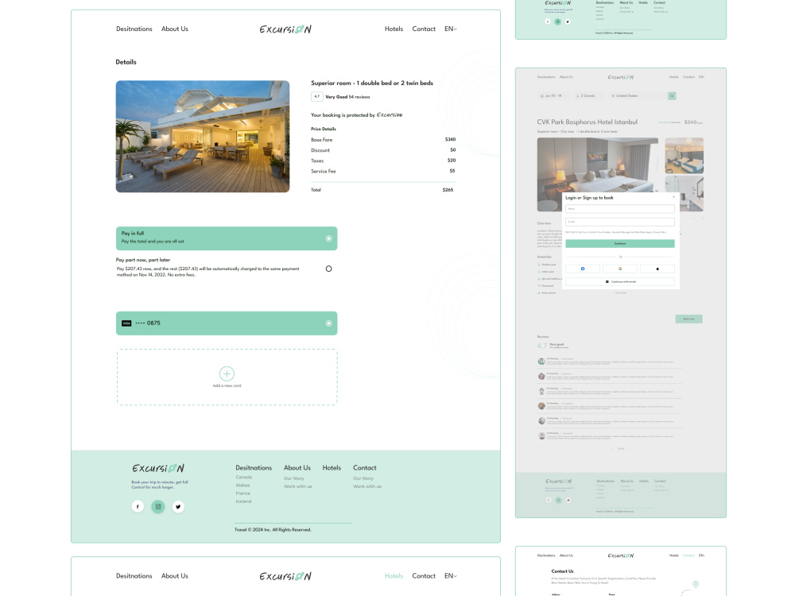
Task: Open Canada link in Details page footer
Action: (244, 478)
